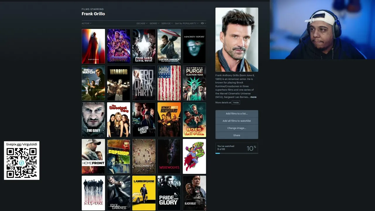The image size is (375, 211).
Task: Open The Purge Election Year poster
Action: coord(195,83)
